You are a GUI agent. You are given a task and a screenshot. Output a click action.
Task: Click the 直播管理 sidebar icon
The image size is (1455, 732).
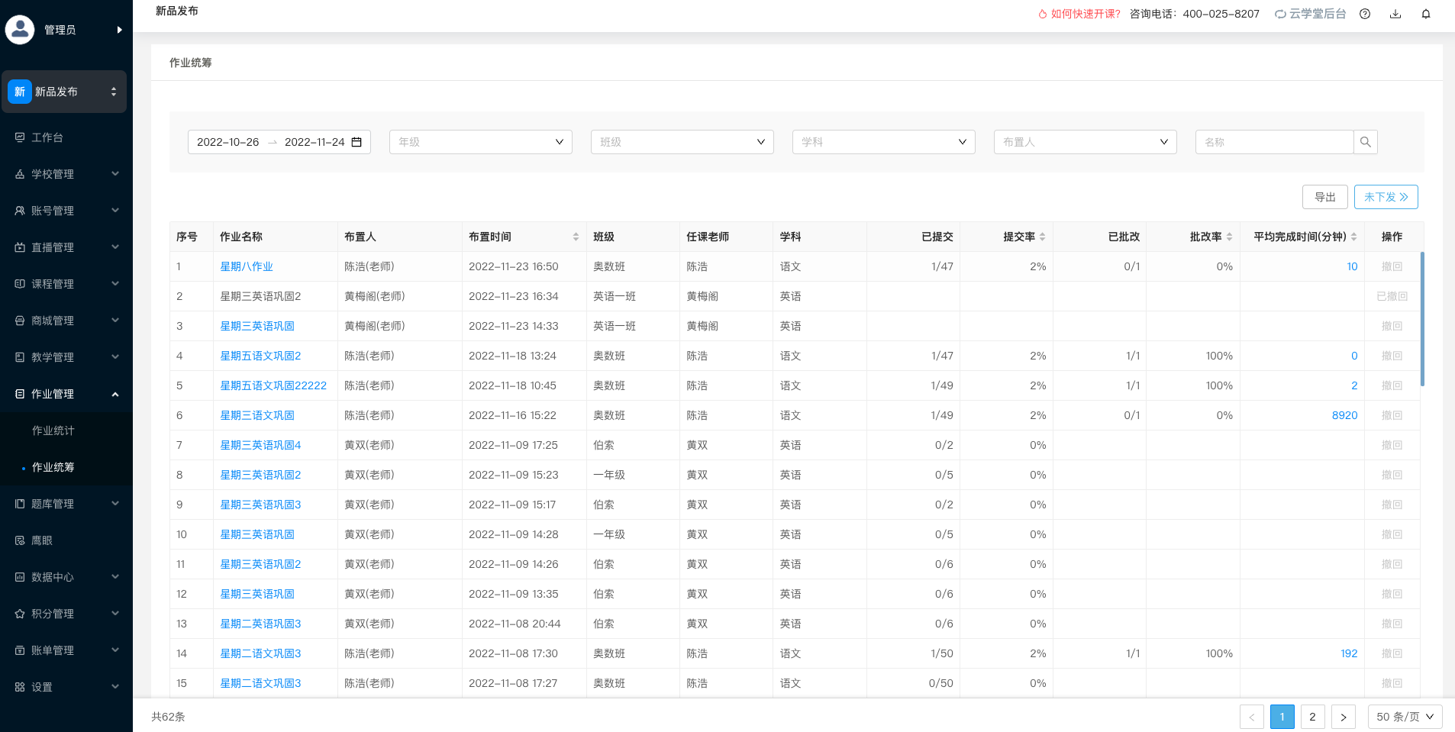[x=20, y=247]
